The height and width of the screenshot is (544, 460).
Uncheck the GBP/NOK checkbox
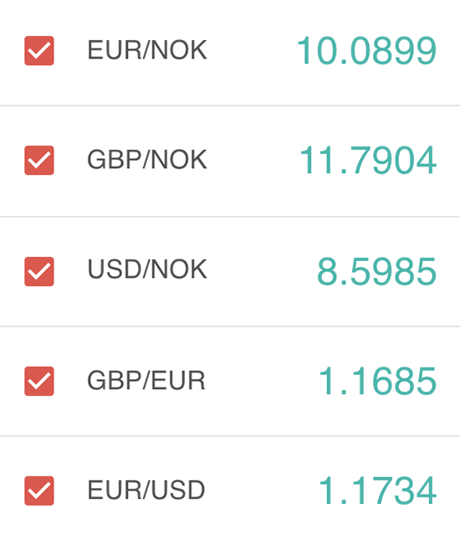click(39, 161)
